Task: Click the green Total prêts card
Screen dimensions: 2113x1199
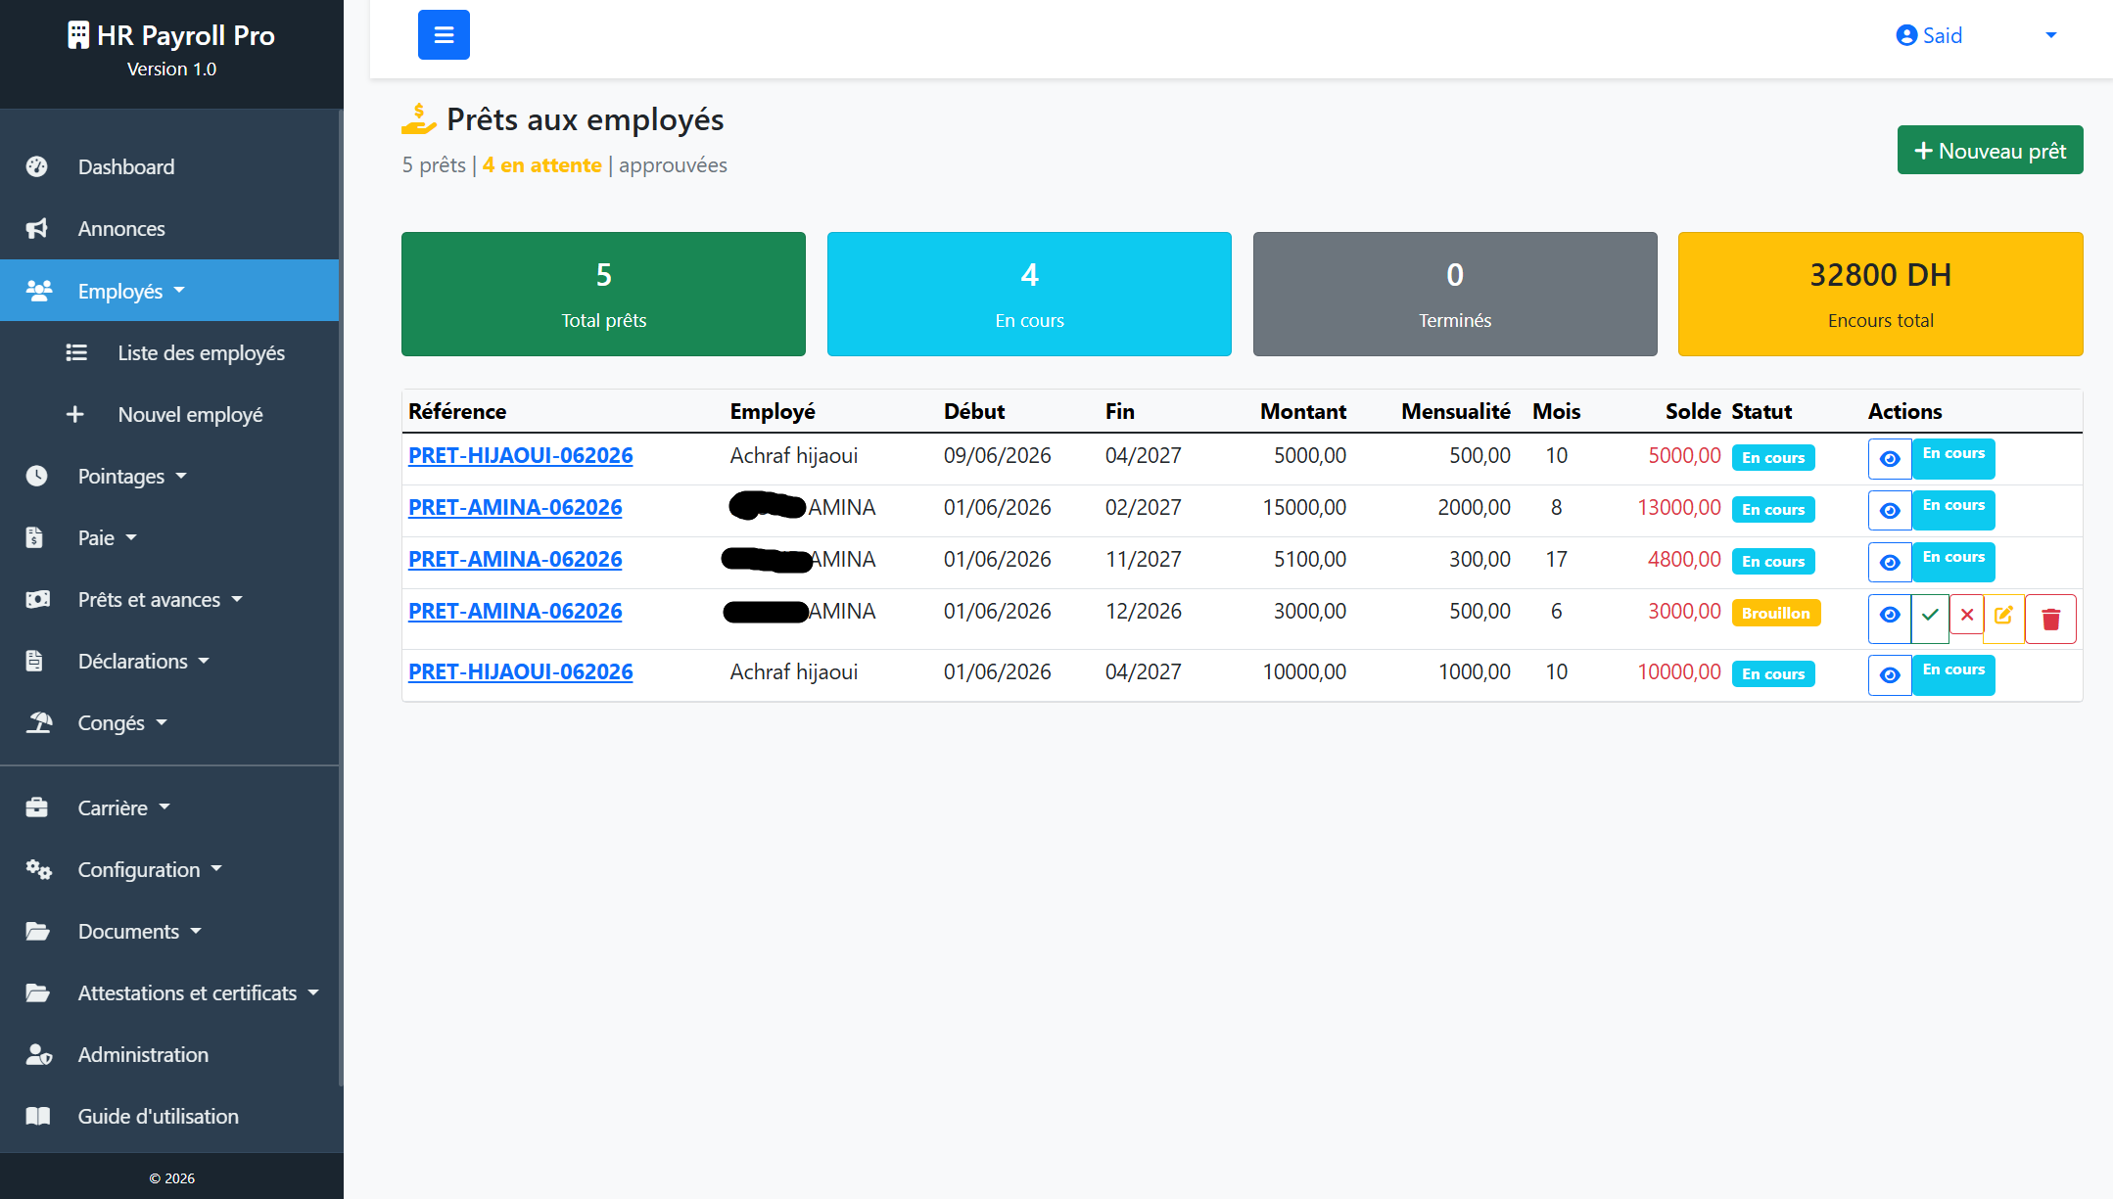Action: coord(603,294)
